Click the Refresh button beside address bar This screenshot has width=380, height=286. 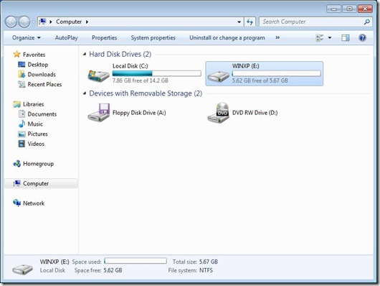[250, 22]
